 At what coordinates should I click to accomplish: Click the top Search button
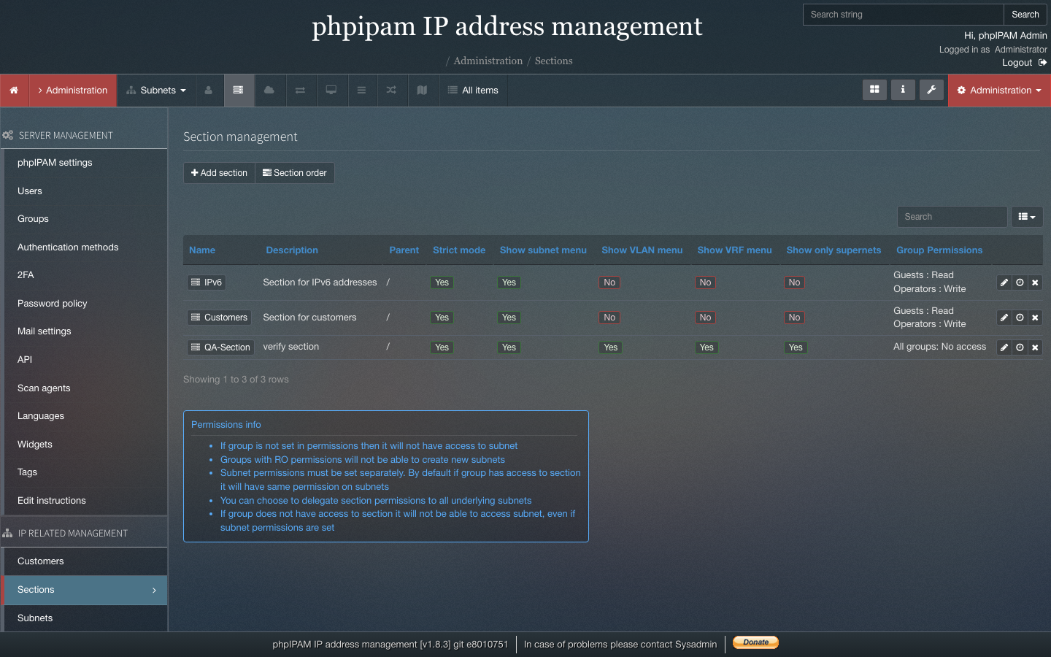click(x=1025, y=15)
